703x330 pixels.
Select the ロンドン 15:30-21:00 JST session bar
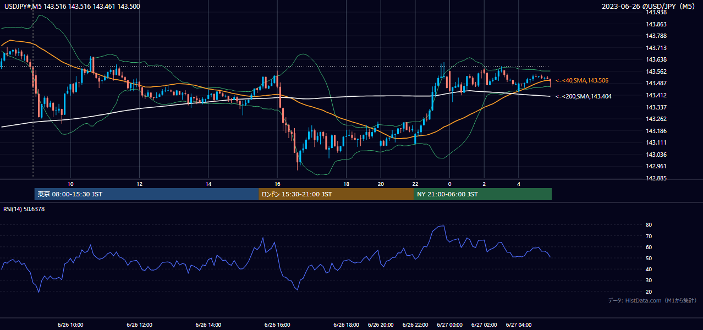(336, 194)
